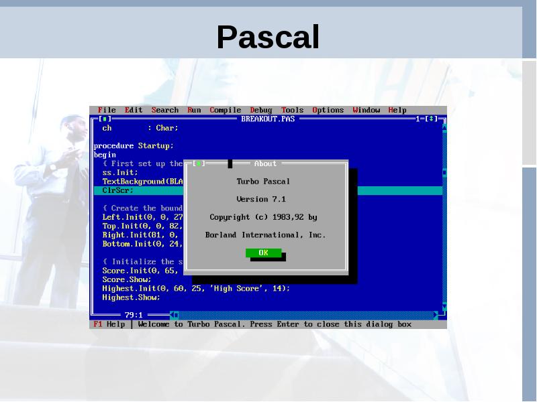This screenshot has height=402, width=537.
Task: Click the vertical scrollbar up arrow
Action: [x=444, y=127]
